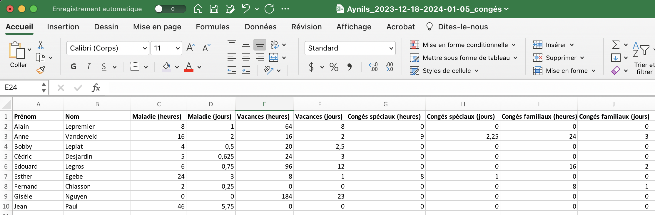The image size is (655, 215).
Task: Undo the last action
Action: [246, 9]
